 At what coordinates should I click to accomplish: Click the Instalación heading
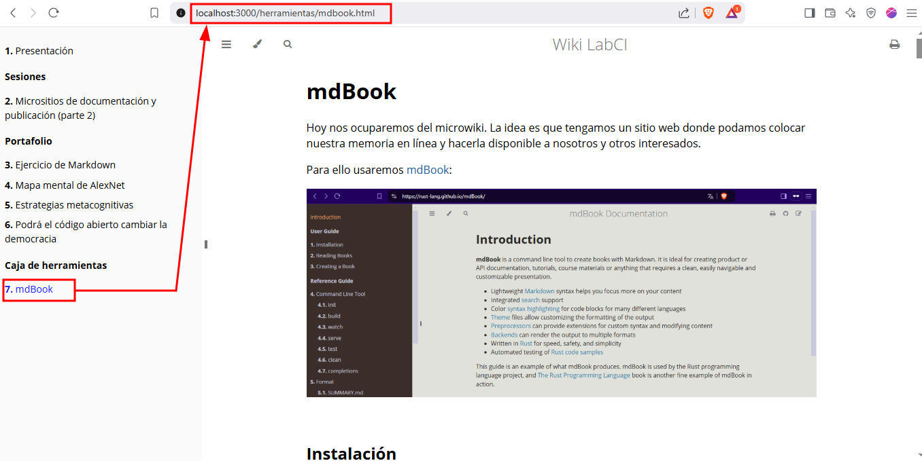(x=352, y=453)
